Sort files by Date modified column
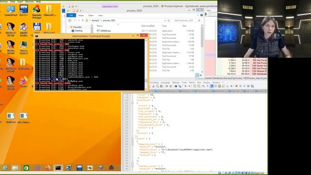The height and width of the screenshot is (175, 311). point(148,26)
